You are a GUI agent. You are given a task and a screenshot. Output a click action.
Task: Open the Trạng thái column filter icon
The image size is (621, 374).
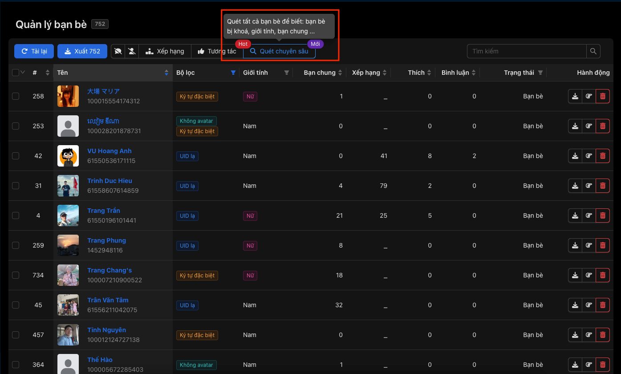pyautogui.click(x=540, y=73)
